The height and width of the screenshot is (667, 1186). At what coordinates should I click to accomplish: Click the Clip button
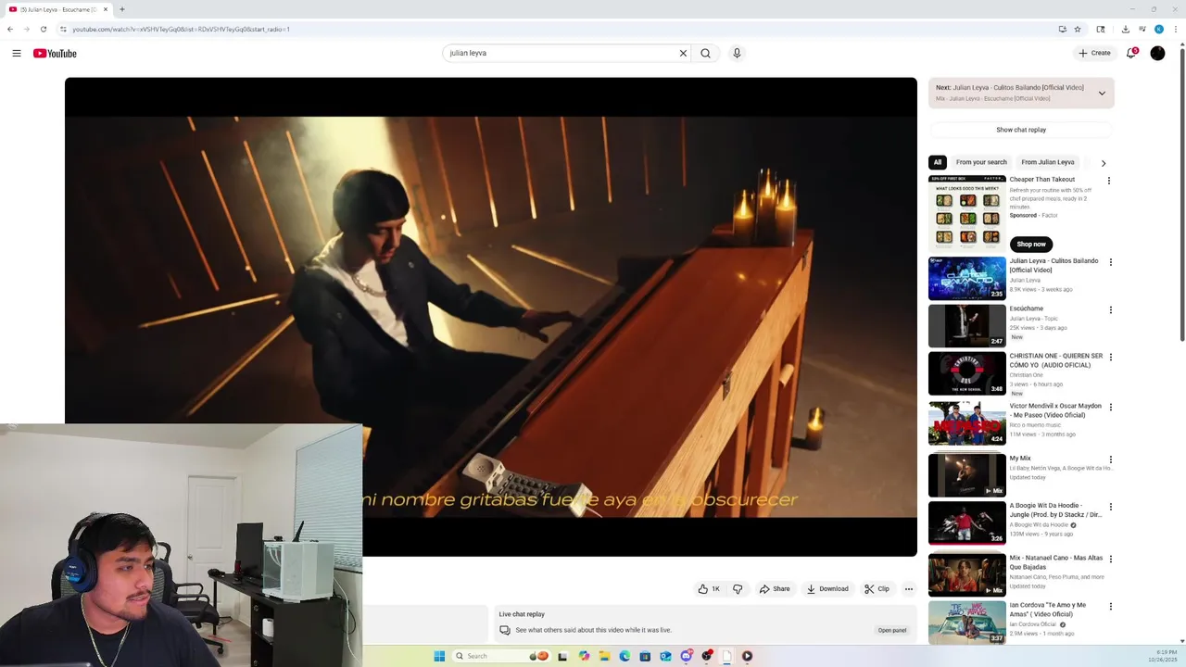877,589
